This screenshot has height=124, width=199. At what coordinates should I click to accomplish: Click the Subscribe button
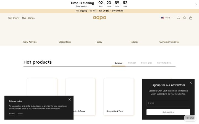pyautogui.click(x=168, y=112)
